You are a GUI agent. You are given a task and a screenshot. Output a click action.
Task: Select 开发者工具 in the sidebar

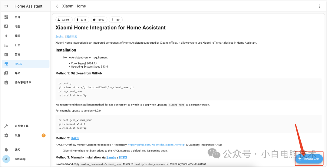click(x=26, y=126)
